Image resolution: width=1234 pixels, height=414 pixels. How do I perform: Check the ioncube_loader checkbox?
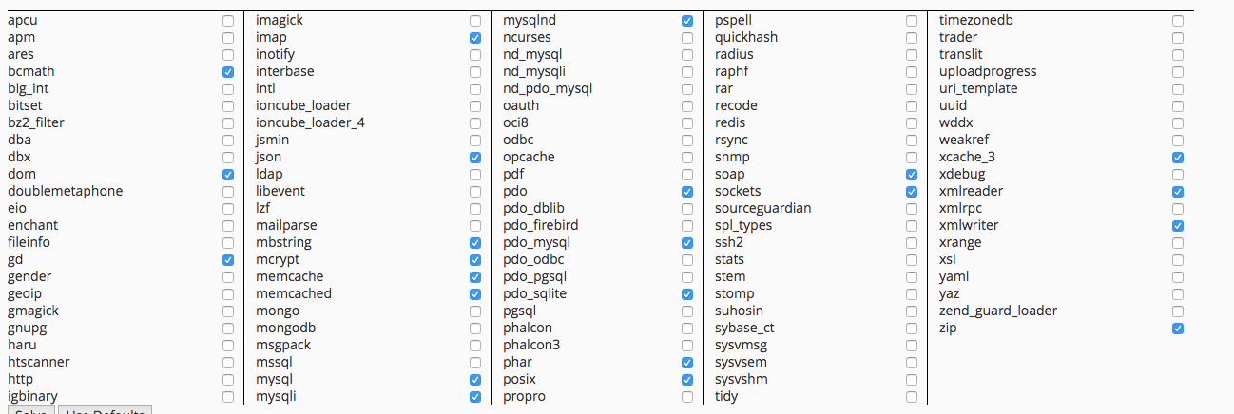point(475,105)
